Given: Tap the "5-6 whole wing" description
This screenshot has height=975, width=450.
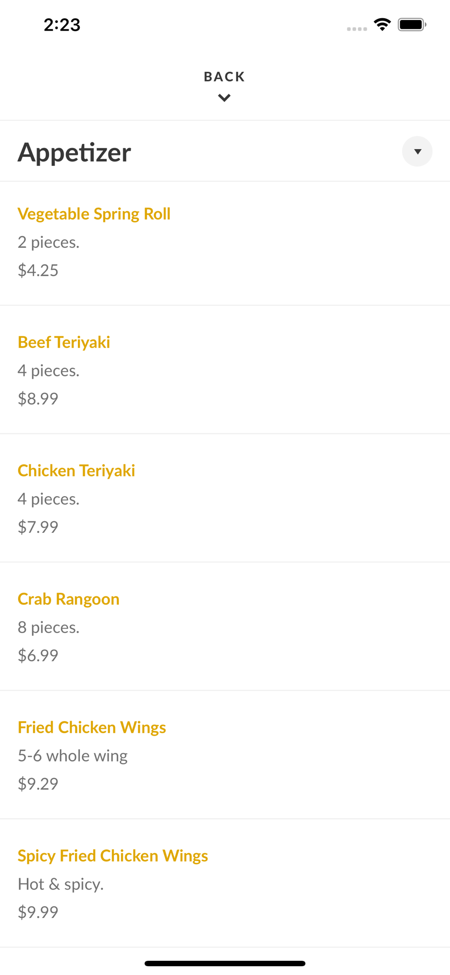Looking at the screenshot, I should (73, 756).
